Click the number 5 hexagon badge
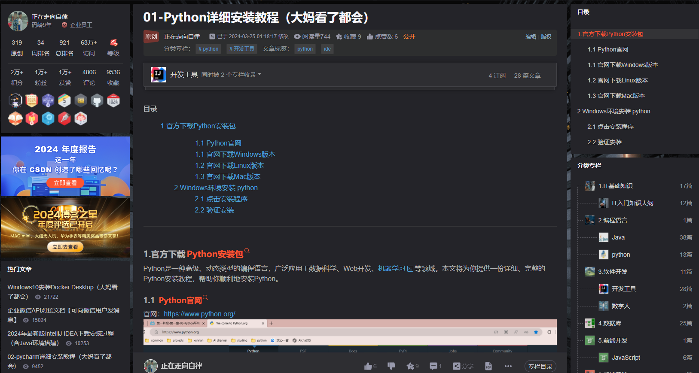699x373 pixels. 64,101
